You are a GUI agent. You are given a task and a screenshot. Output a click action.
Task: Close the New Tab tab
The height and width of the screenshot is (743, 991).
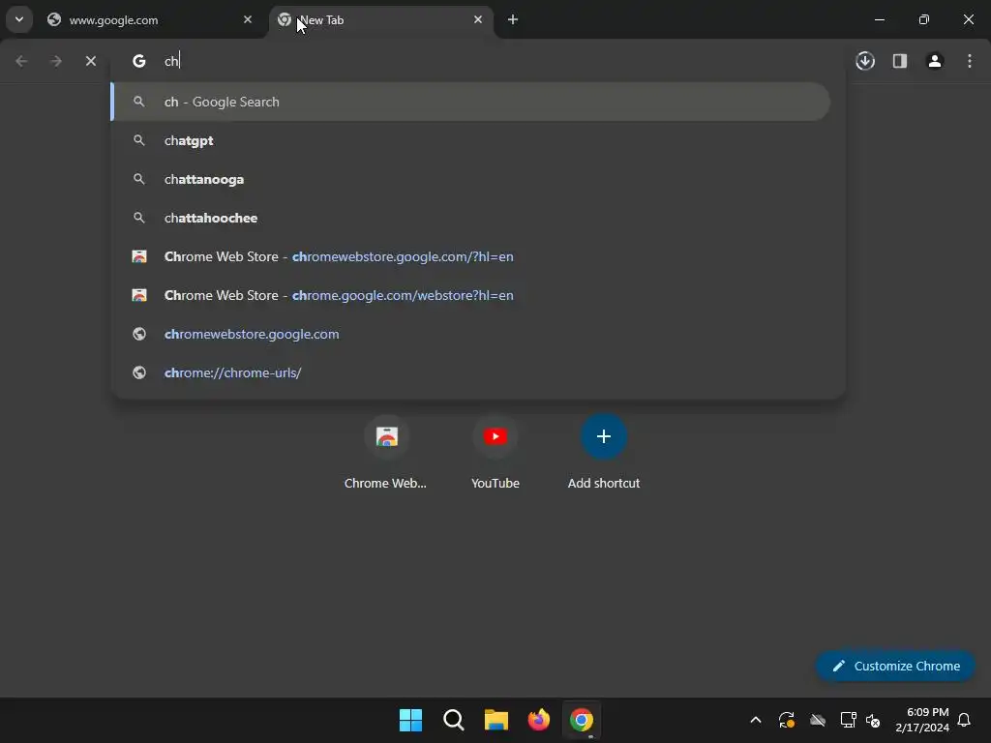[478, 19]
